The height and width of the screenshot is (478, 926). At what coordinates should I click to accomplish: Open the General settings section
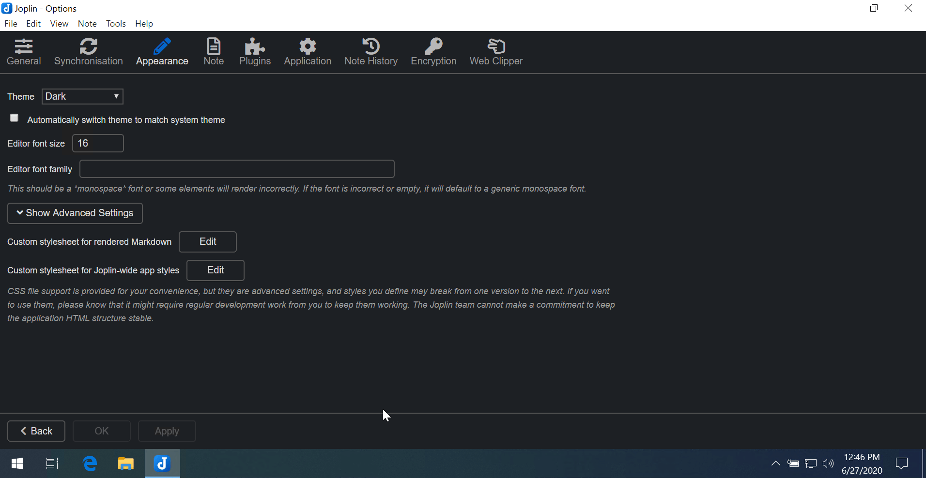point(23,52)
